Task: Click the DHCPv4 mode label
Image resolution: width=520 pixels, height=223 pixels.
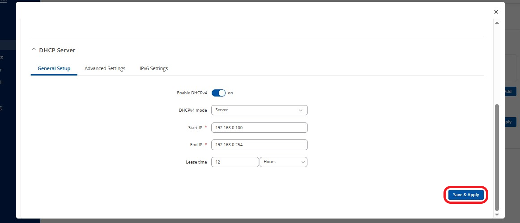Action: [192, 110]
